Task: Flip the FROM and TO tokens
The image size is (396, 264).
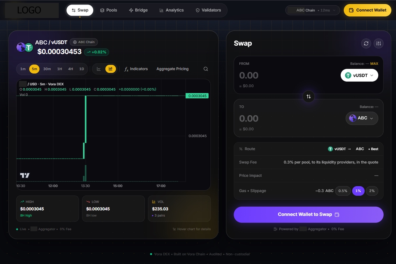Action: [x=309, y=96]
